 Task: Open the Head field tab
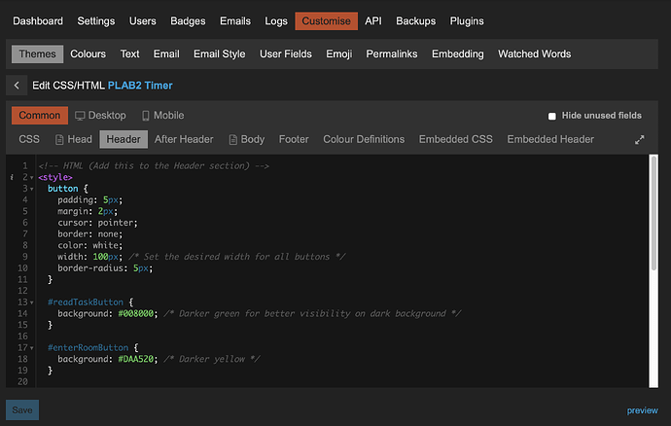(x=74, y=140)
